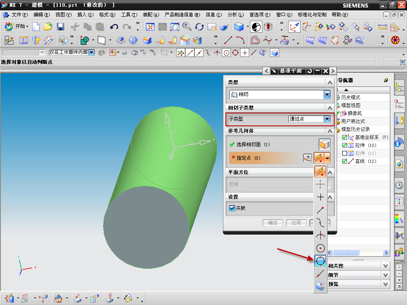Screen dimensions: 407x305
Task: Collapse the 相切子类型 section
Action: pyautogui.click(x=329, y=108)
